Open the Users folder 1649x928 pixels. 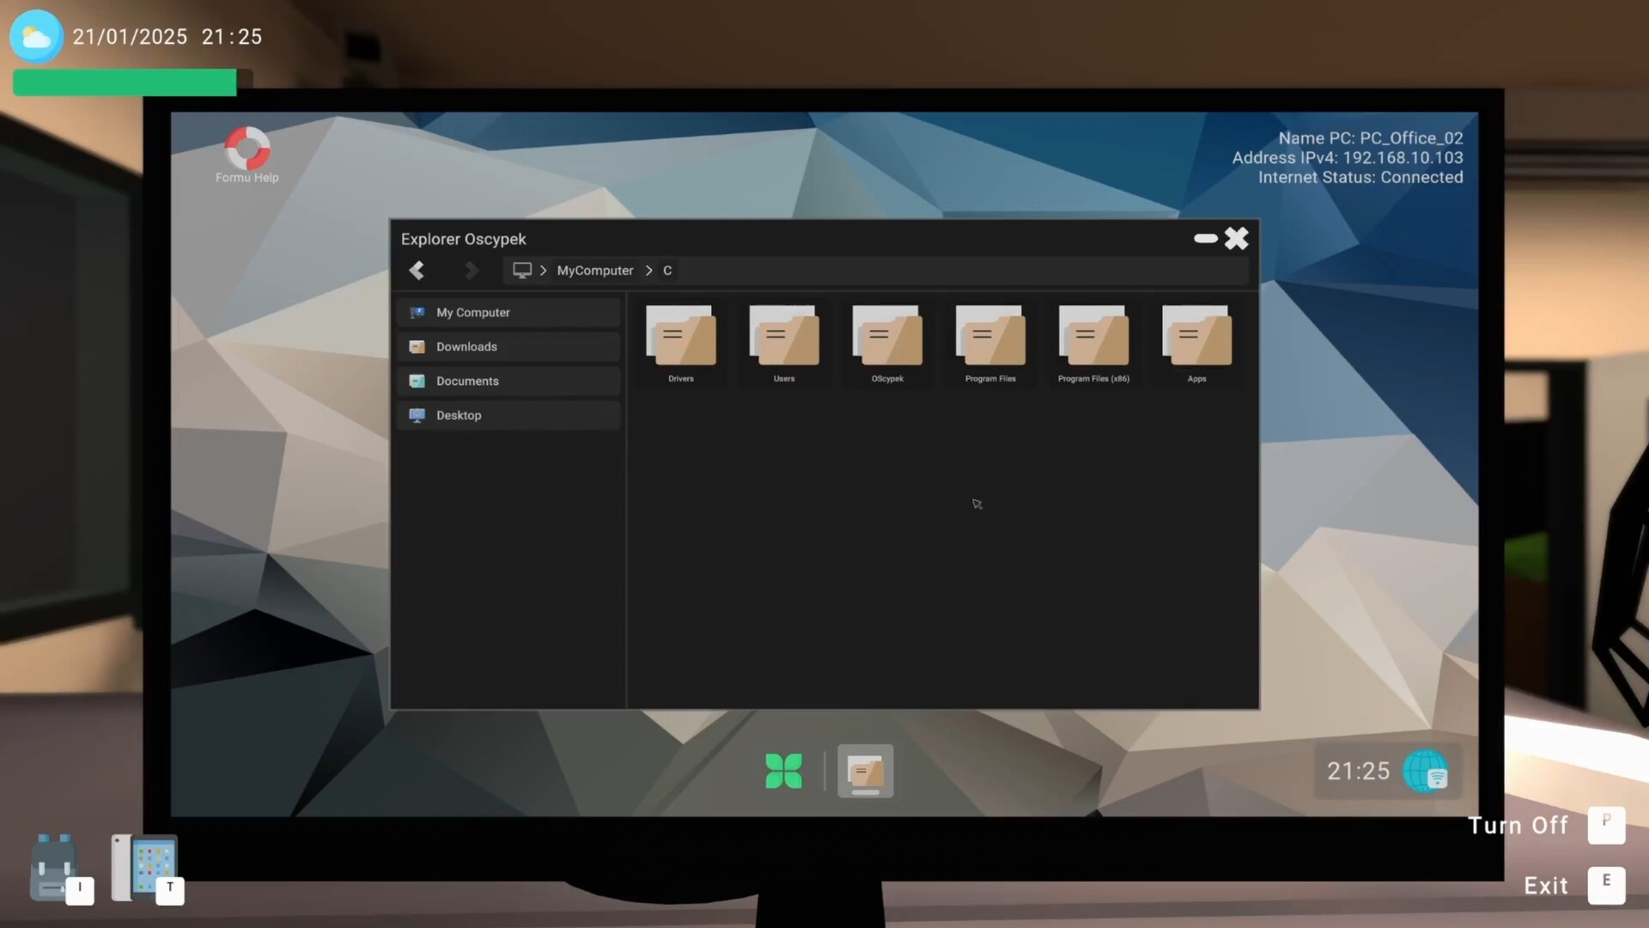pos(783,337)
